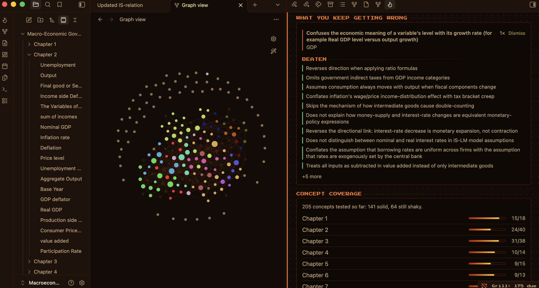This screenshot has width=539, height=288.
Task: Open the calendar daily note icon
Action: click(5, 66)
